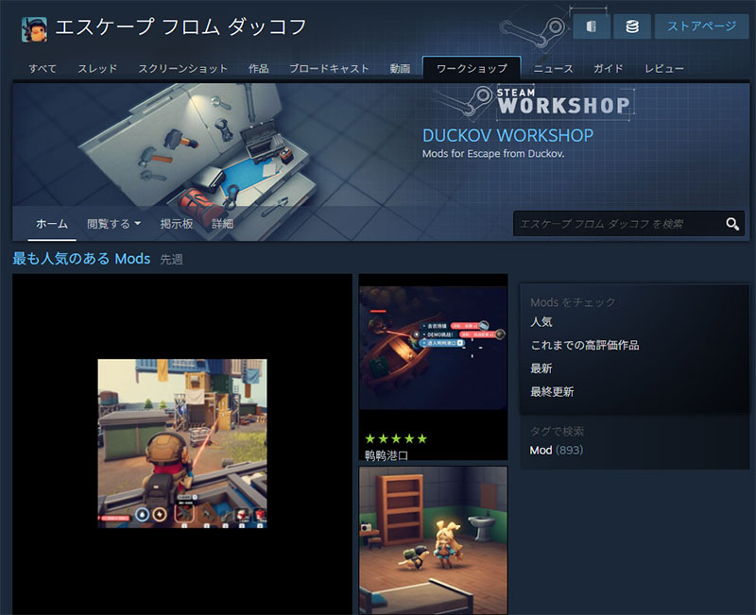Click the game avatar icon in header
This screenshot has height=615, width=756.
pos(34,28)
